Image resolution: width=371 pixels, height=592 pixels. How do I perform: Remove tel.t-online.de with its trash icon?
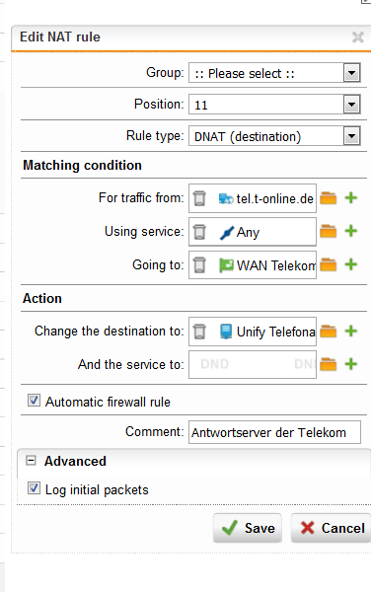coord(199,198)
